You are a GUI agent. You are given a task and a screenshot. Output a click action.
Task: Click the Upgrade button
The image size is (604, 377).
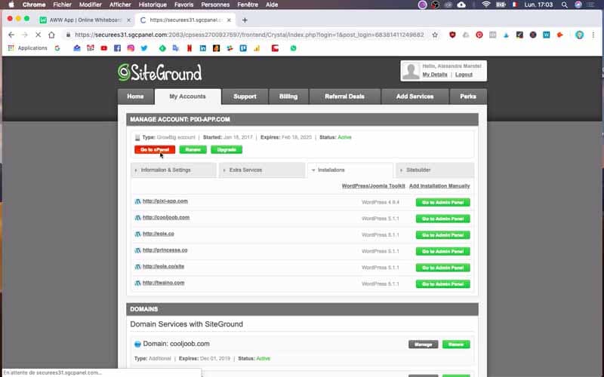point(226,149)
